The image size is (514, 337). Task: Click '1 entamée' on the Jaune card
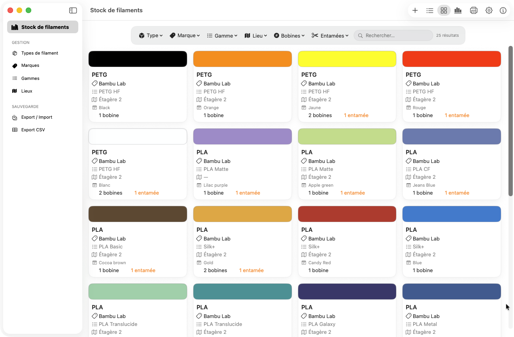tap(356, 115)
